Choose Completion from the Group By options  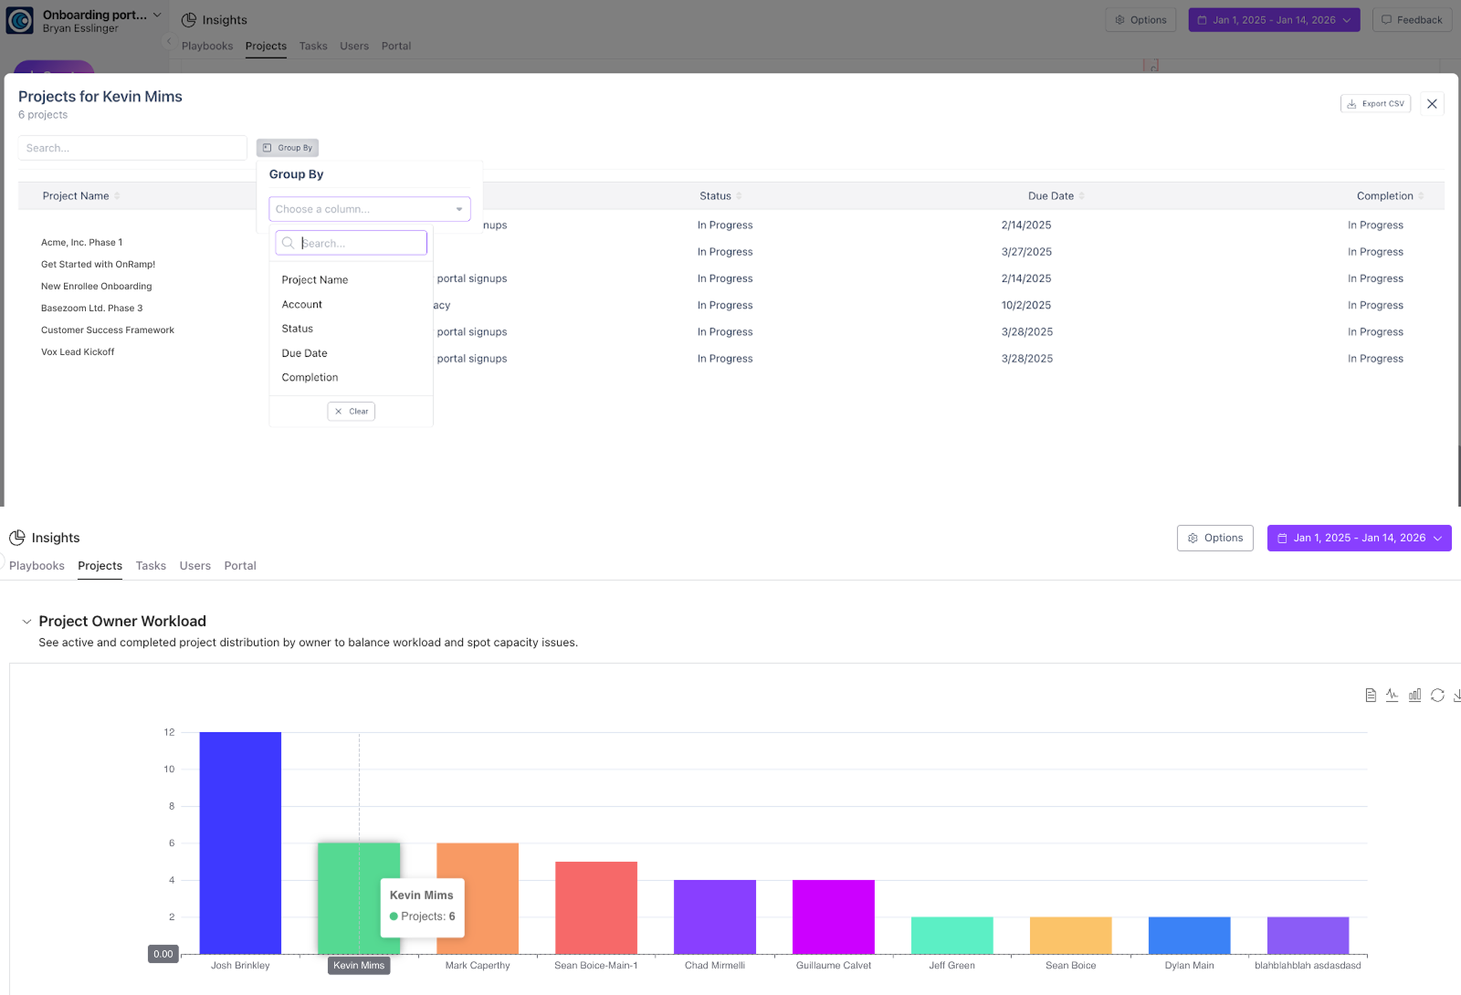point(310,378)
